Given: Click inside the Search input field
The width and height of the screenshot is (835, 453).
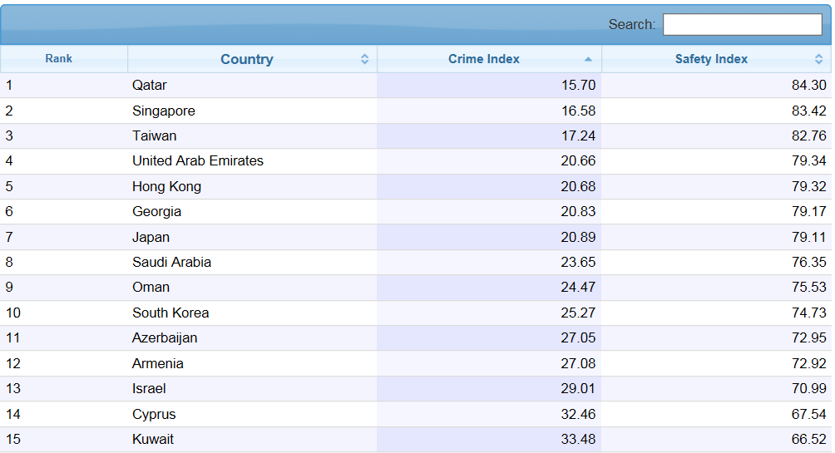Looking at the screenshot, I should (x=742, y=25).
